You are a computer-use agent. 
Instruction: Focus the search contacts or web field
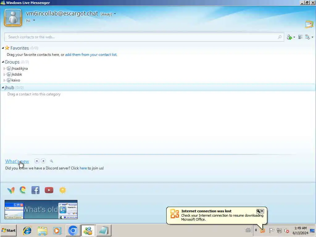[x=144, y=37]
